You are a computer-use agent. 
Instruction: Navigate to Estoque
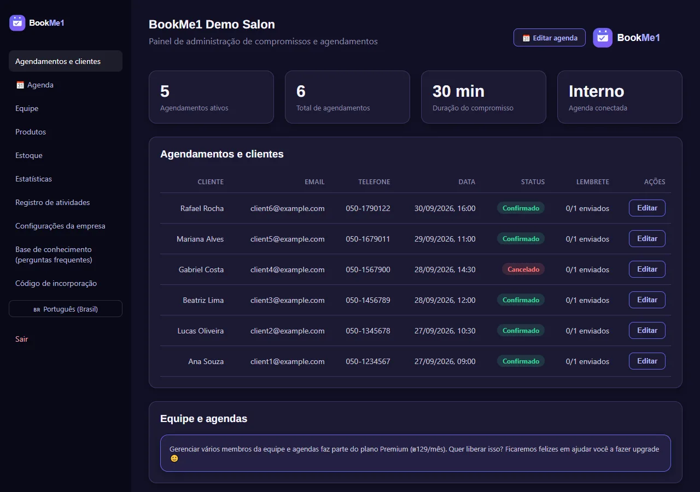click(x=66, y=155)
